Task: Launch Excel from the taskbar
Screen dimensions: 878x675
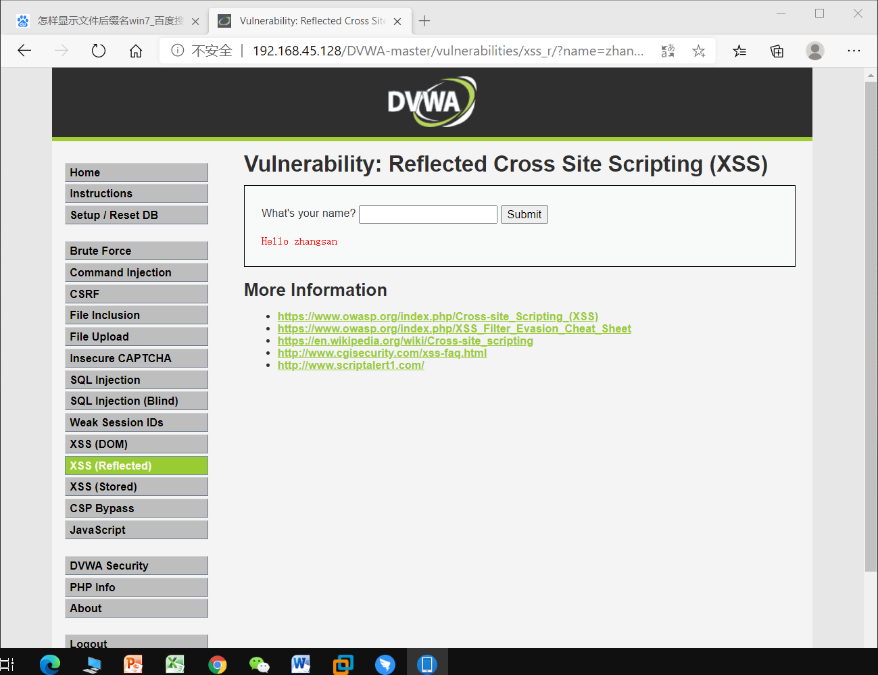Action: point(175,664)
